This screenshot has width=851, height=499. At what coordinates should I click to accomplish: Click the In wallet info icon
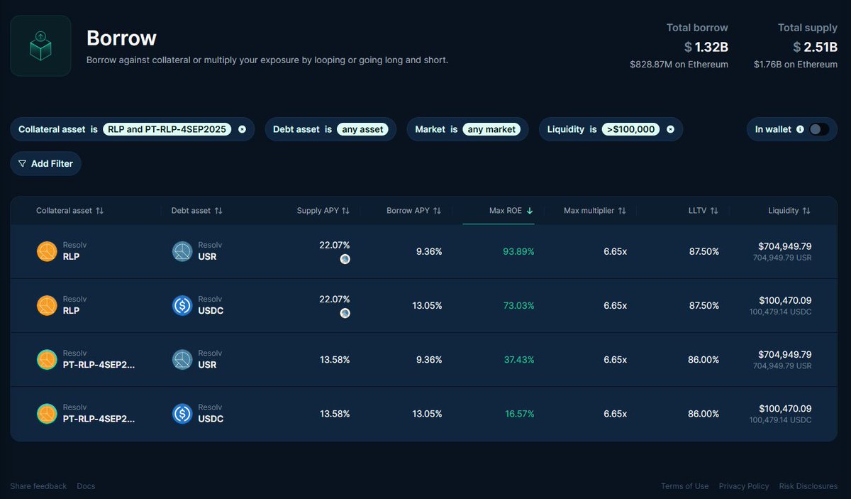(x=800, y=129)
